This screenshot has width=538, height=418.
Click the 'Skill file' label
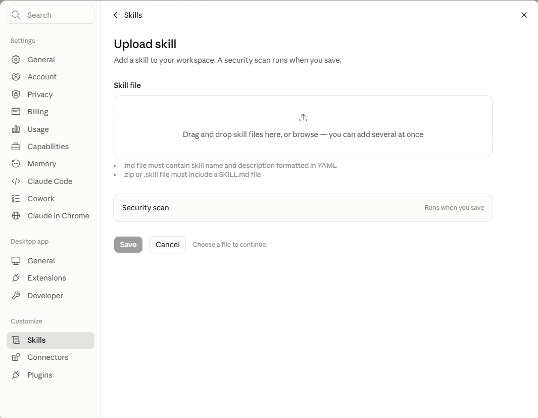(x=127, y=85)
